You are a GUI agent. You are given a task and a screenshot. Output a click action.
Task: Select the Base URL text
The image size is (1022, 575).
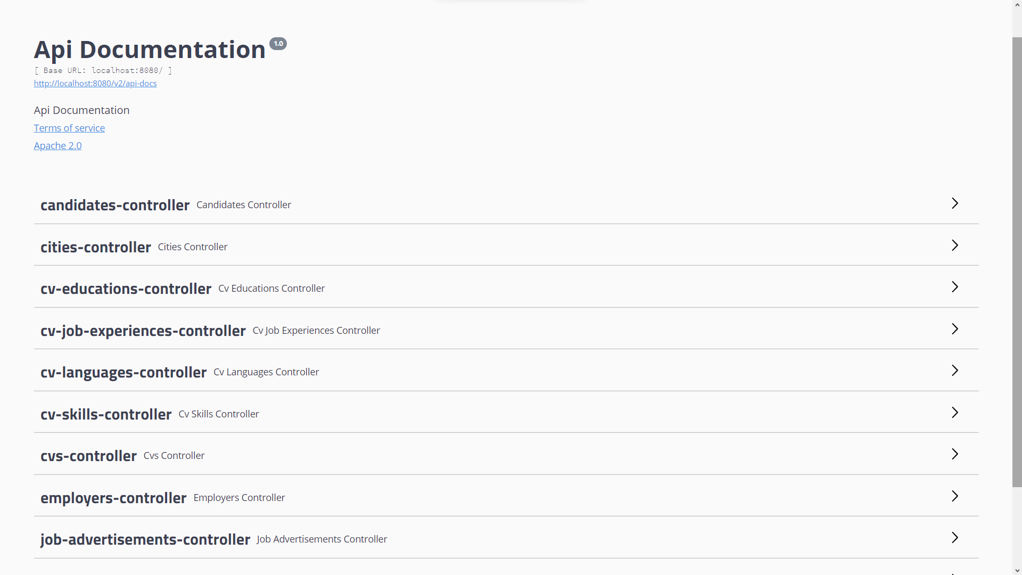tap(103, 70)
